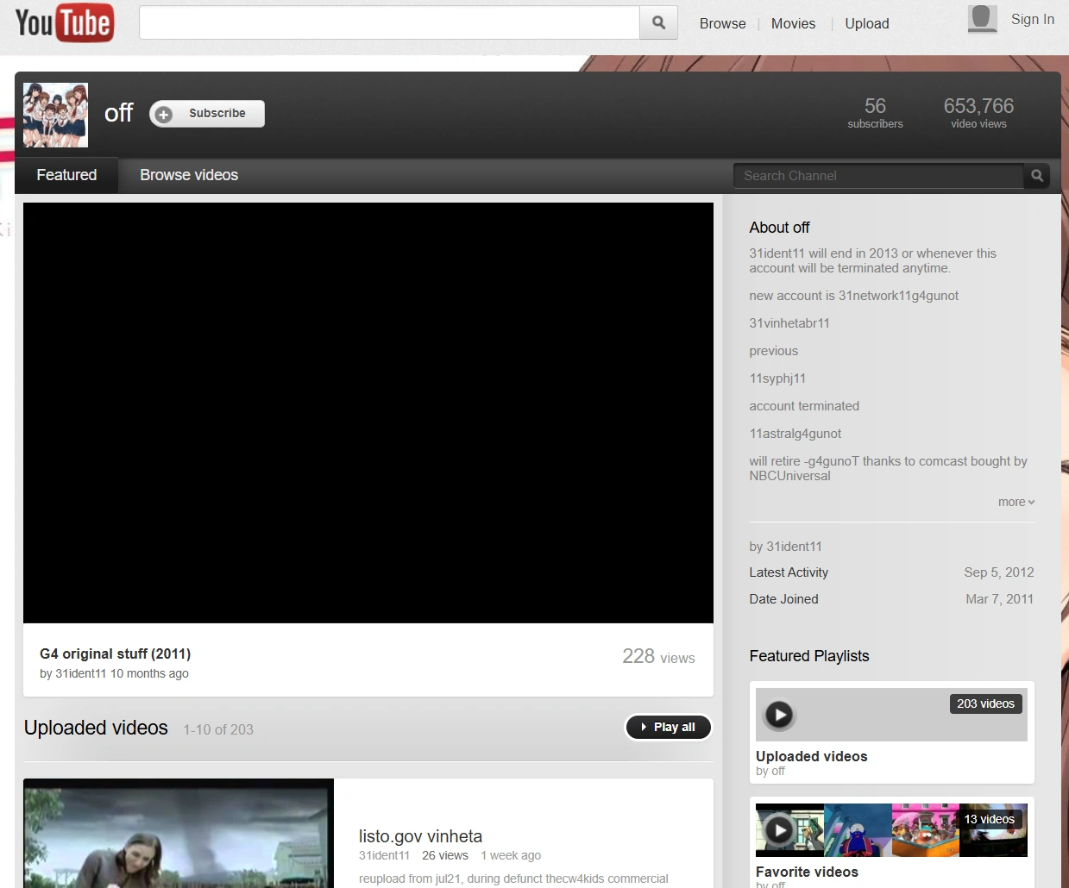
Task: Click the off channel avatar image
Action: [x=55, y=115]
